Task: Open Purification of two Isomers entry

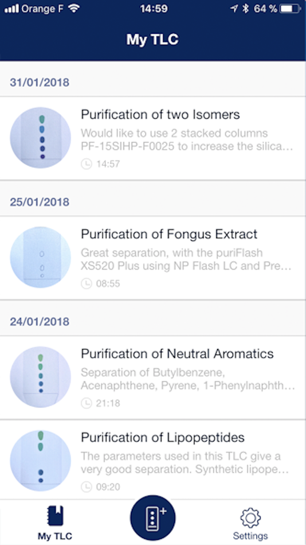Action: [x=153, y=138]
